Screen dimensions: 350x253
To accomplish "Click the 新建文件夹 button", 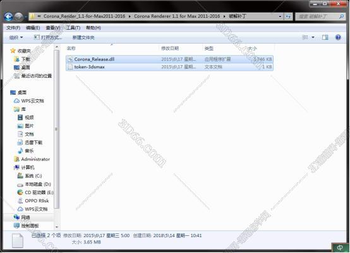I will pyautogui.click(x=83, y=37).
